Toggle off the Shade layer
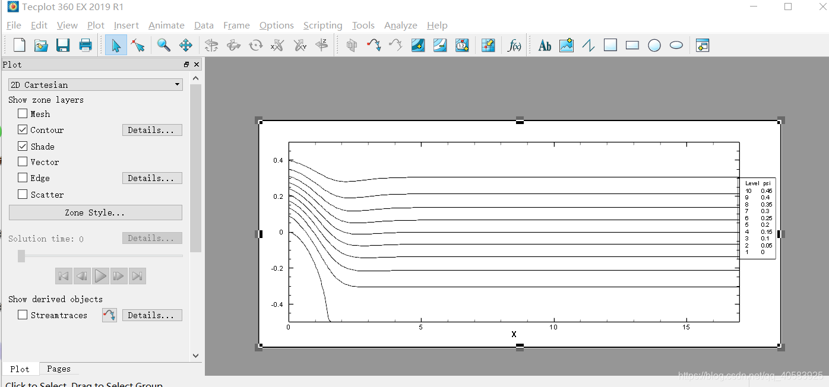Viewport: 829px width, 387px height. pyautogui.click(x=23, y=146)
